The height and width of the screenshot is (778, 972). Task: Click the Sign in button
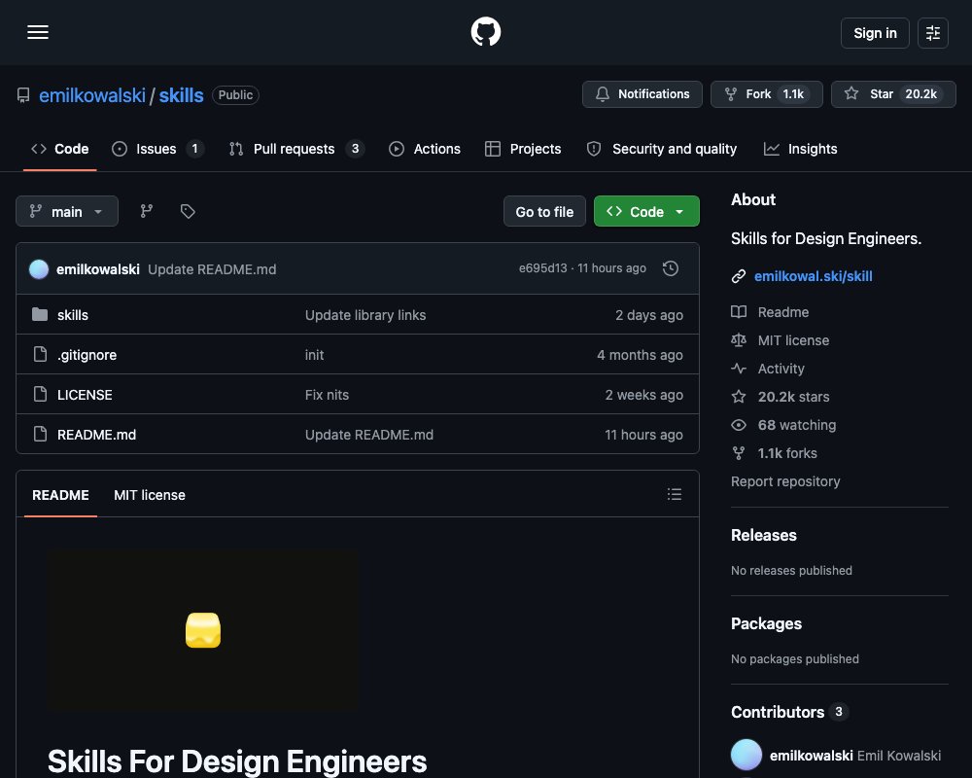point(875,33)
